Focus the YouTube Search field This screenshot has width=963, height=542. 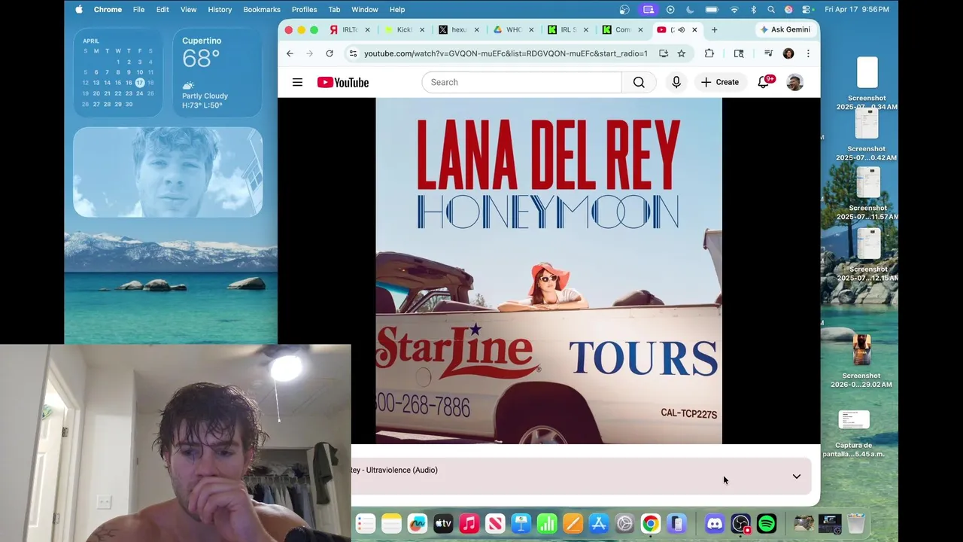click(521, 82)
